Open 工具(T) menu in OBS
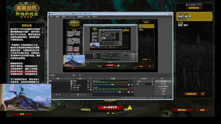Image resolution: width=221 pixels, height=124 pixels. 89,17
